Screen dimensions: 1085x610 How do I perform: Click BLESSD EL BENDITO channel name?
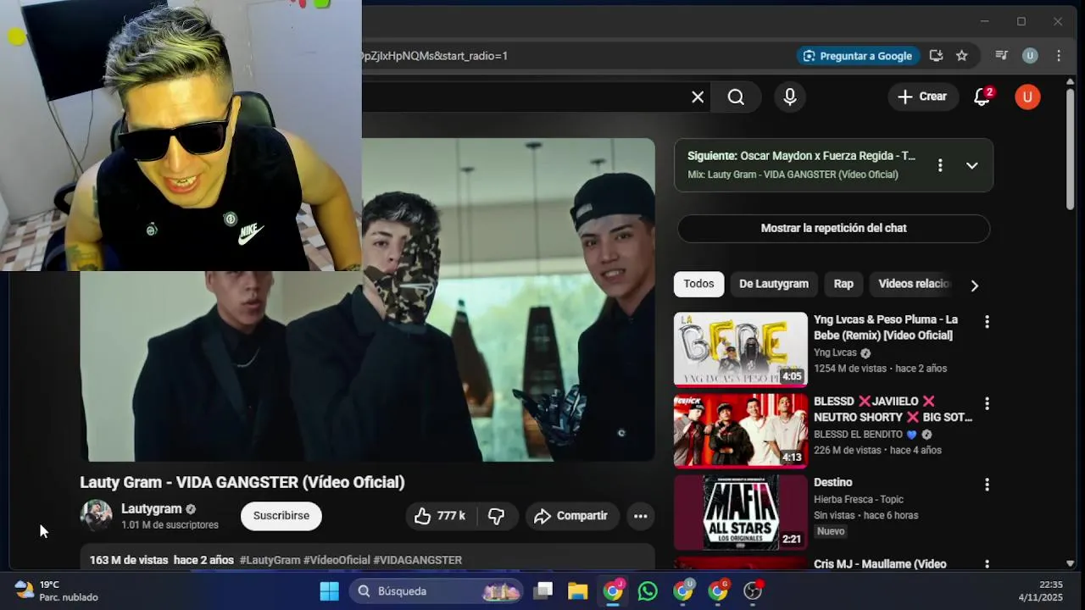(858, 435)
